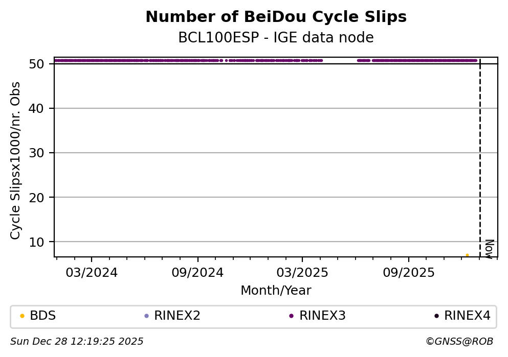Select the RINEX3 legend label

322,316
